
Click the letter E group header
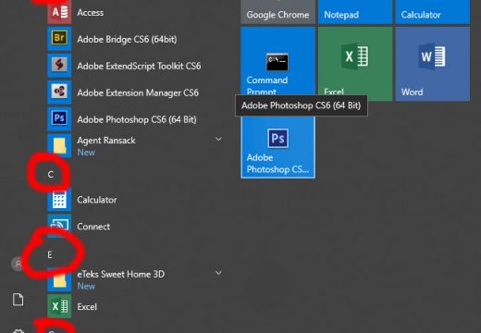50,254
